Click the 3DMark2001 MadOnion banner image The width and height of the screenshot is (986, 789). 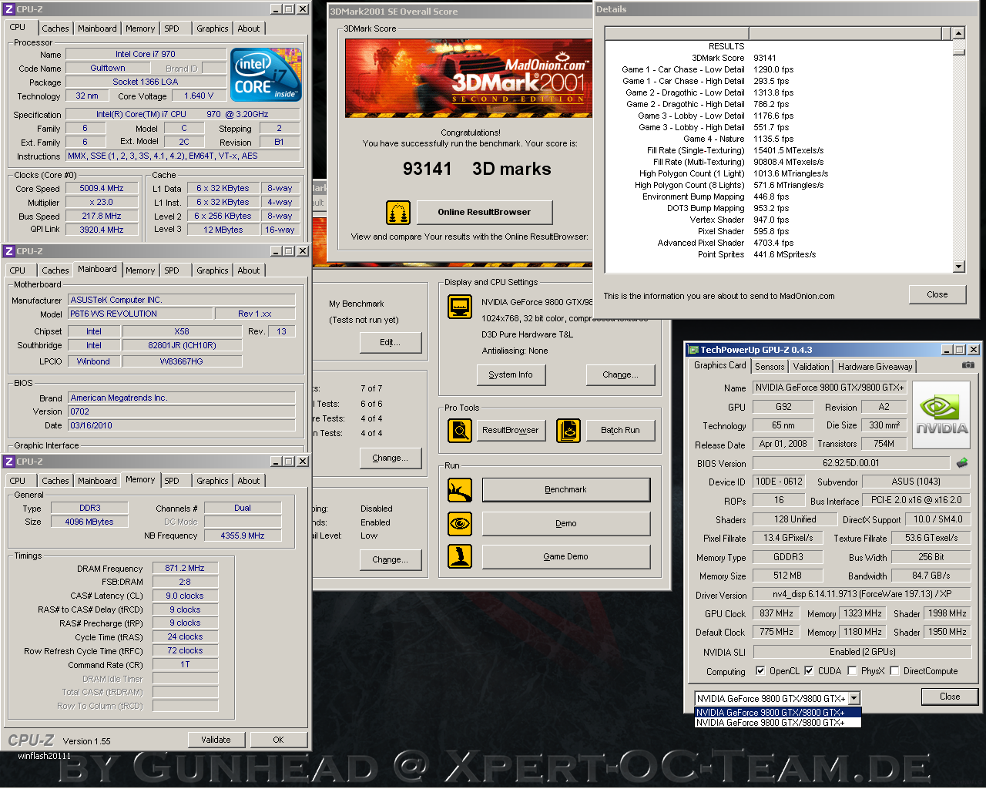tap(468, 77)
